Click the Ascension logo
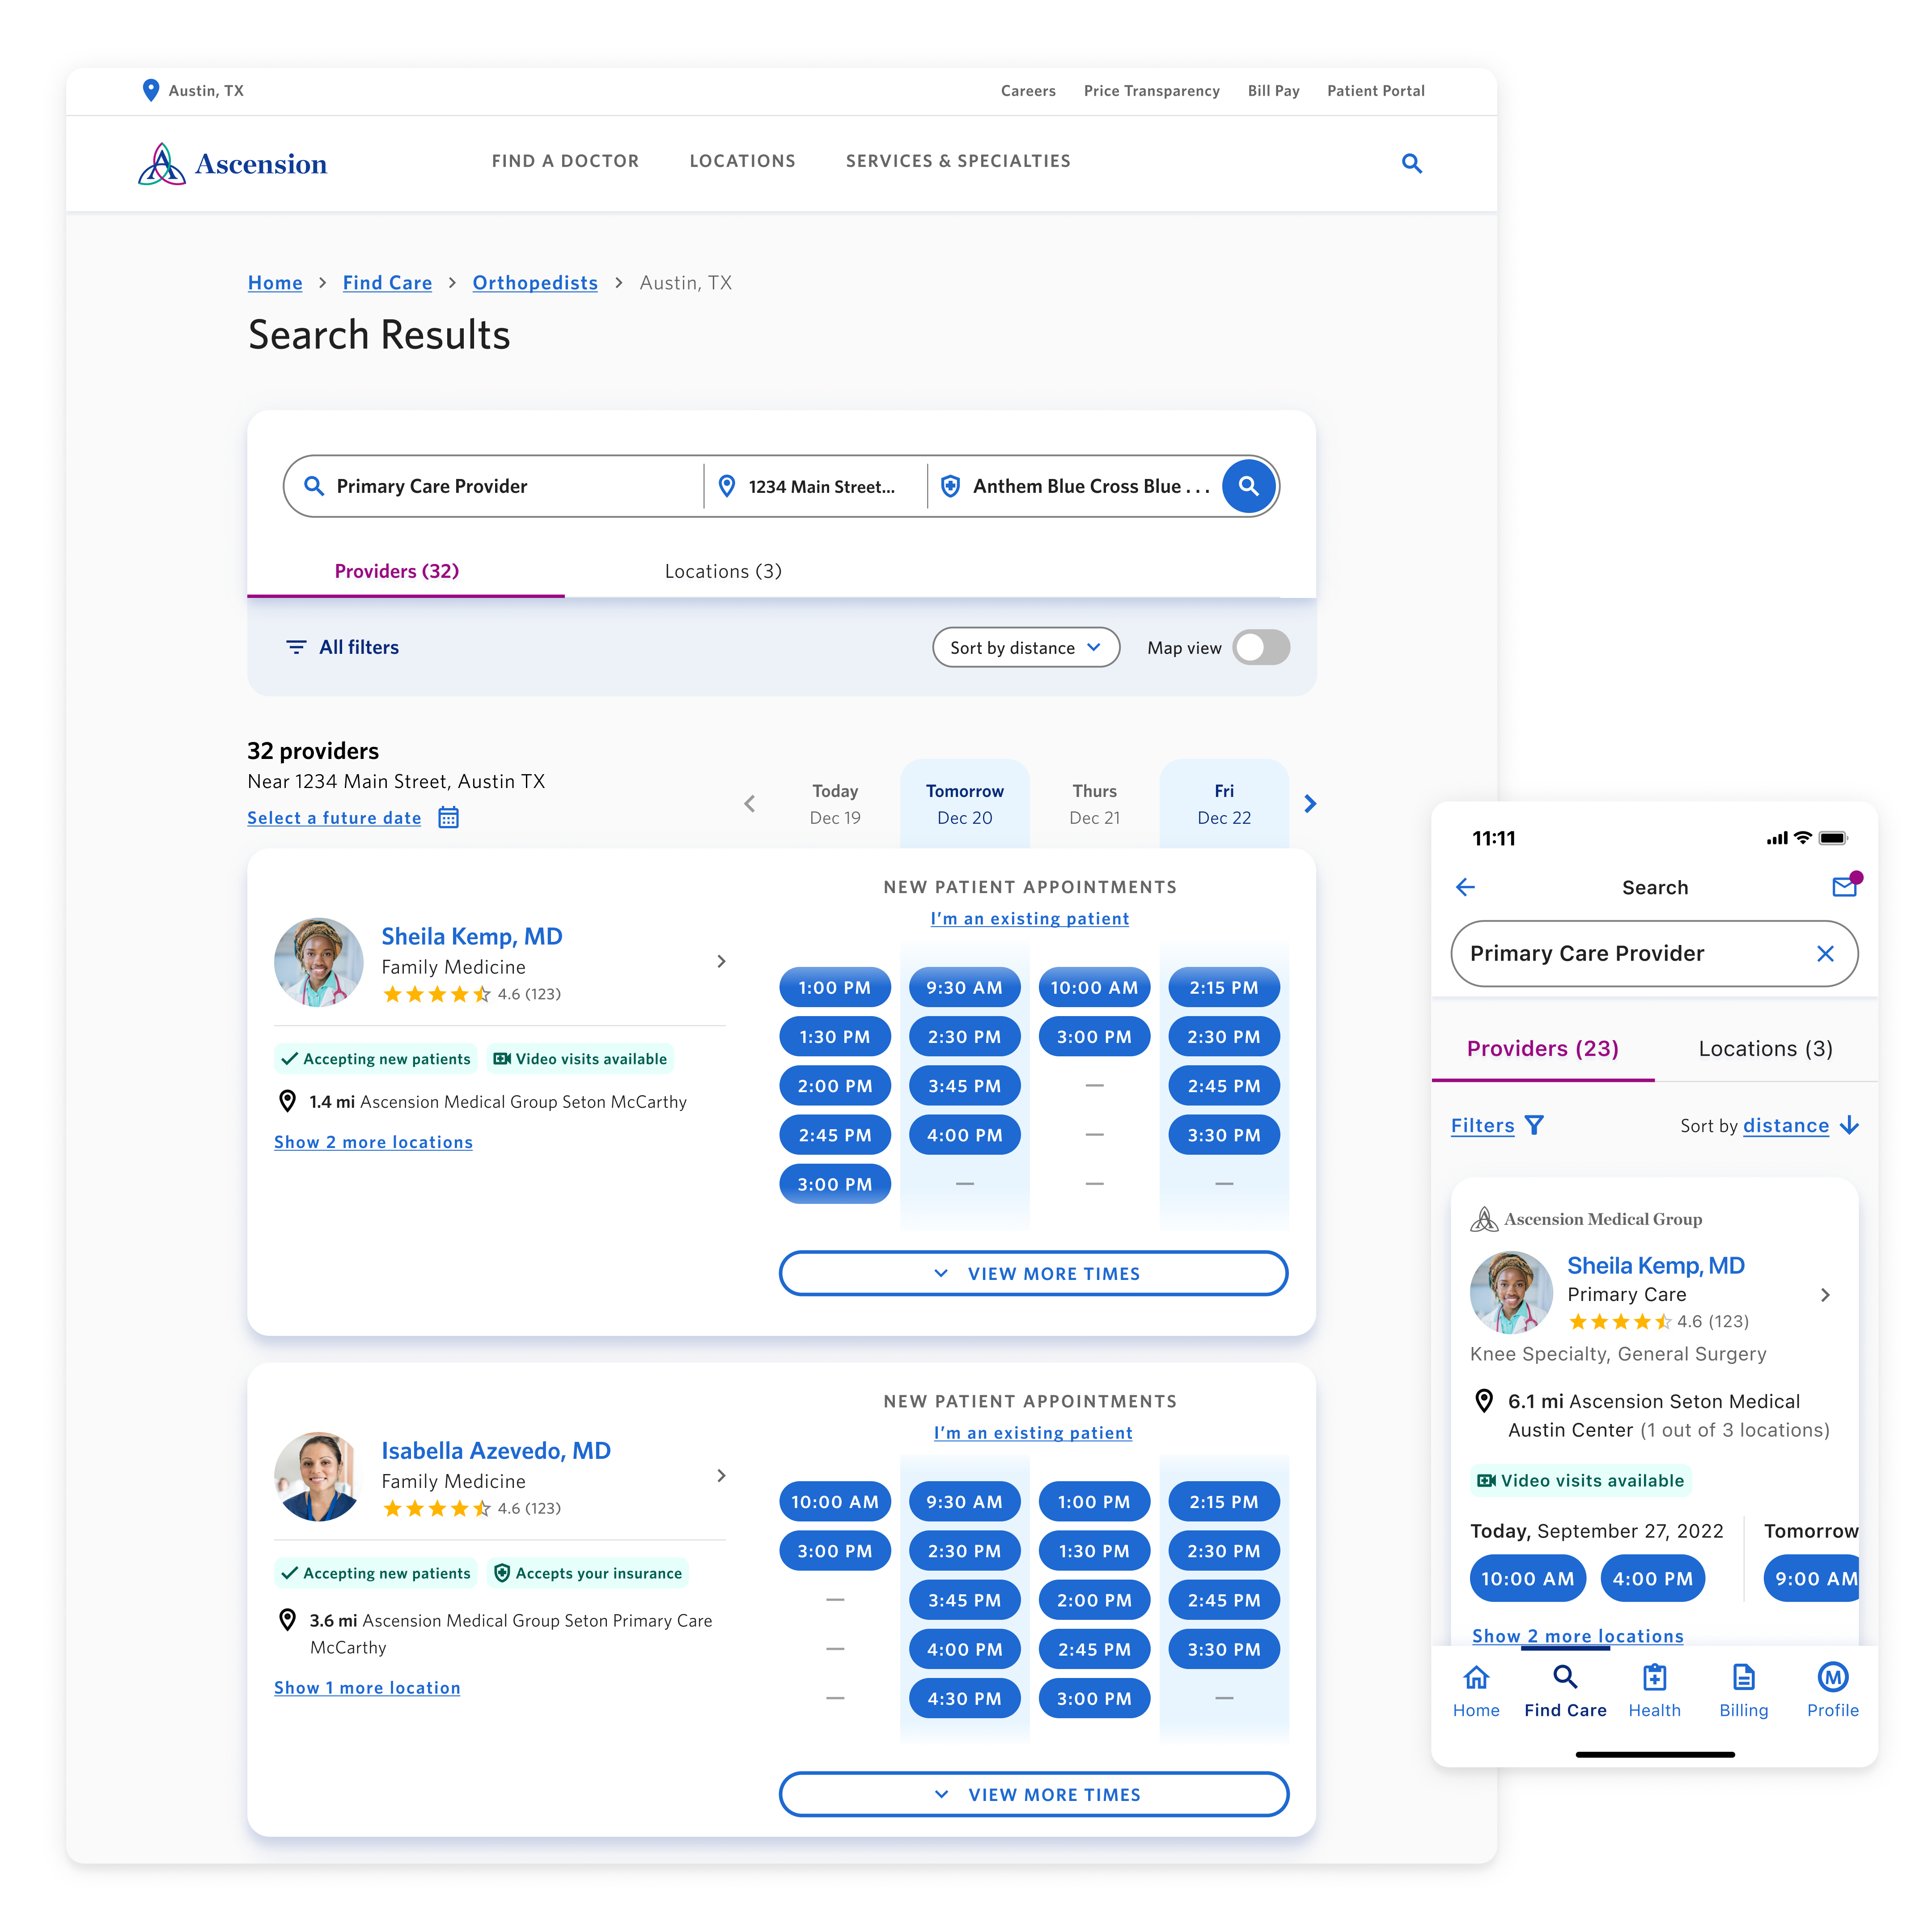The width and height of the screenshot is (1932, 1932). point(233,164)
